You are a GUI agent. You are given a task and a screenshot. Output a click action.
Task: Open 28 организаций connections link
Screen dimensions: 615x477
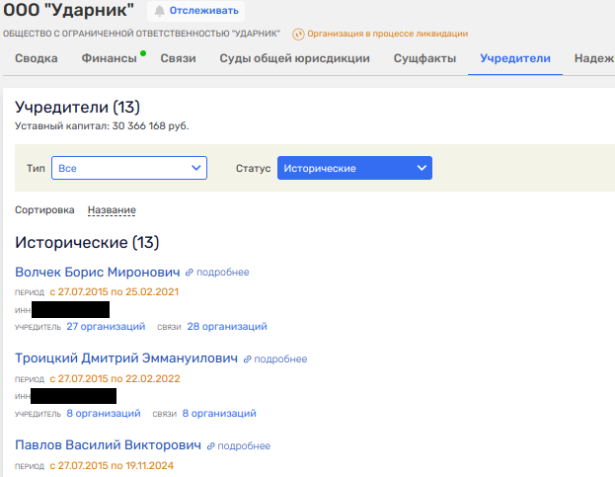[227, 326]
